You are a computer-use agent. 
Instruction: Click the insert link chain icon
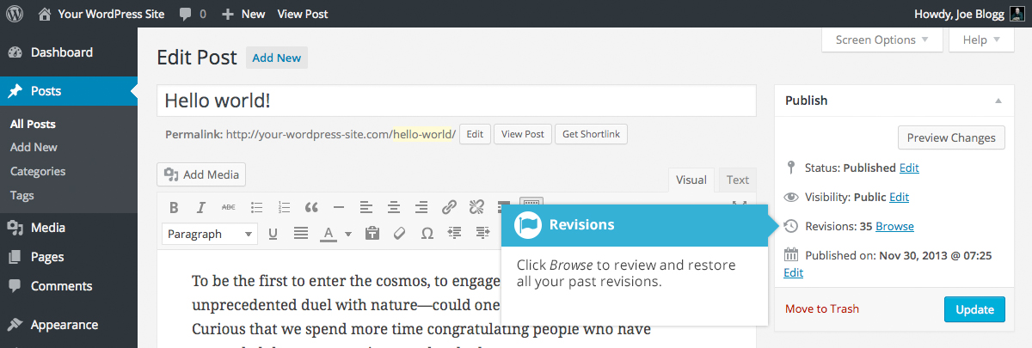point(449,207)
